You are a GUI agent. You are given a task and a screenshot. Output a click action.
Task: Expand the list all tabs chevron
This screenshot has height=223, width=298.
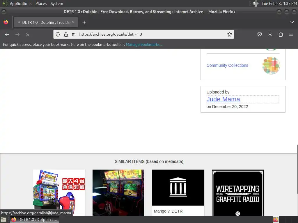point(292,22)
